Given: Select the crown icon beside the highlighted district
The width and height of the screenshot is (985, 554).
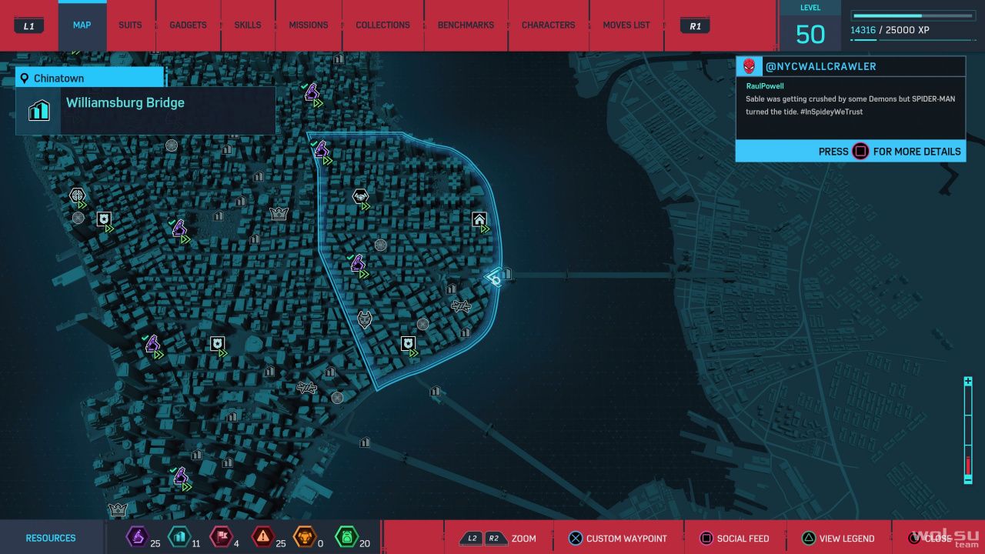Looking at the screenshot, I should pyautogui.click(x=279, y=213).
